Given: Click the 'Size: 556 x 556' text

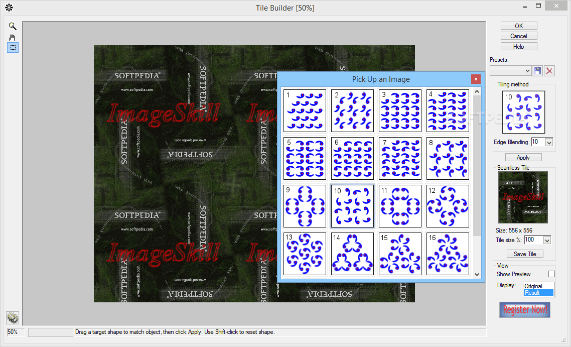Looking at the screenshot, I should point(514,230).
